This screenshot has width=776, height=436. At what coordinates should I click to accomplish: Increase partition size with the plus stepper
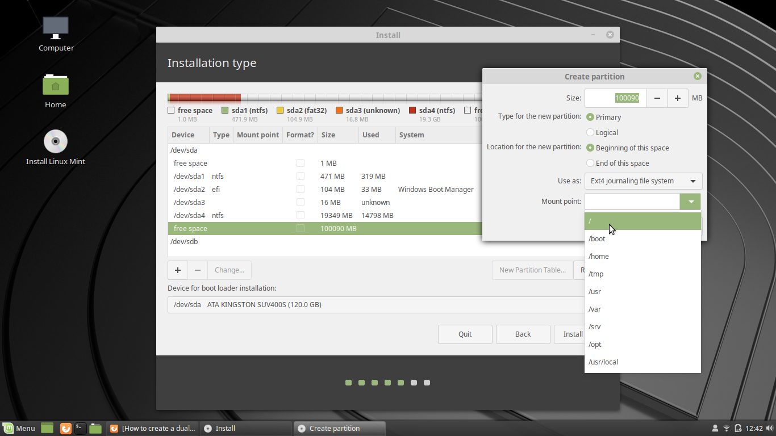677,98
